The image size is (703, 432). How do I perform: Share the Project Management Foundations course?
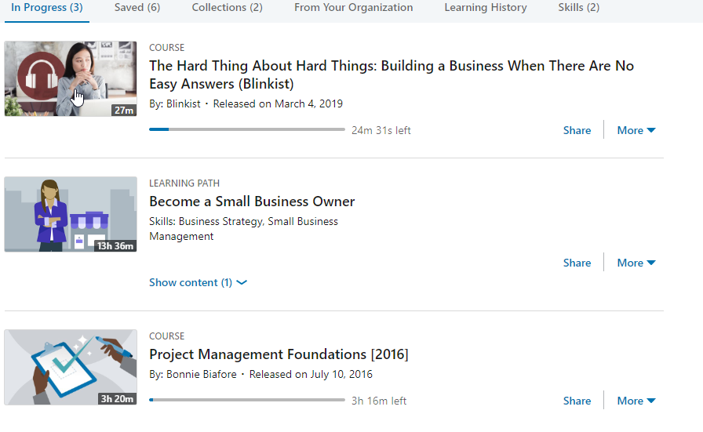coord(577,401)
